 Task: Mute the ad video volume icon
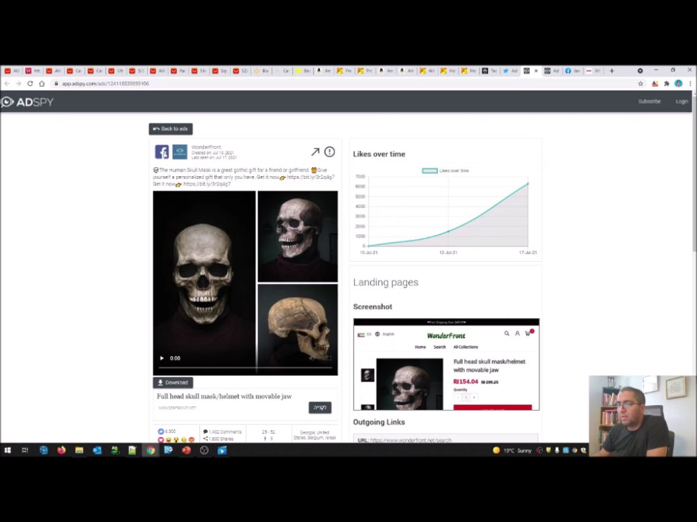pos(312,358)
